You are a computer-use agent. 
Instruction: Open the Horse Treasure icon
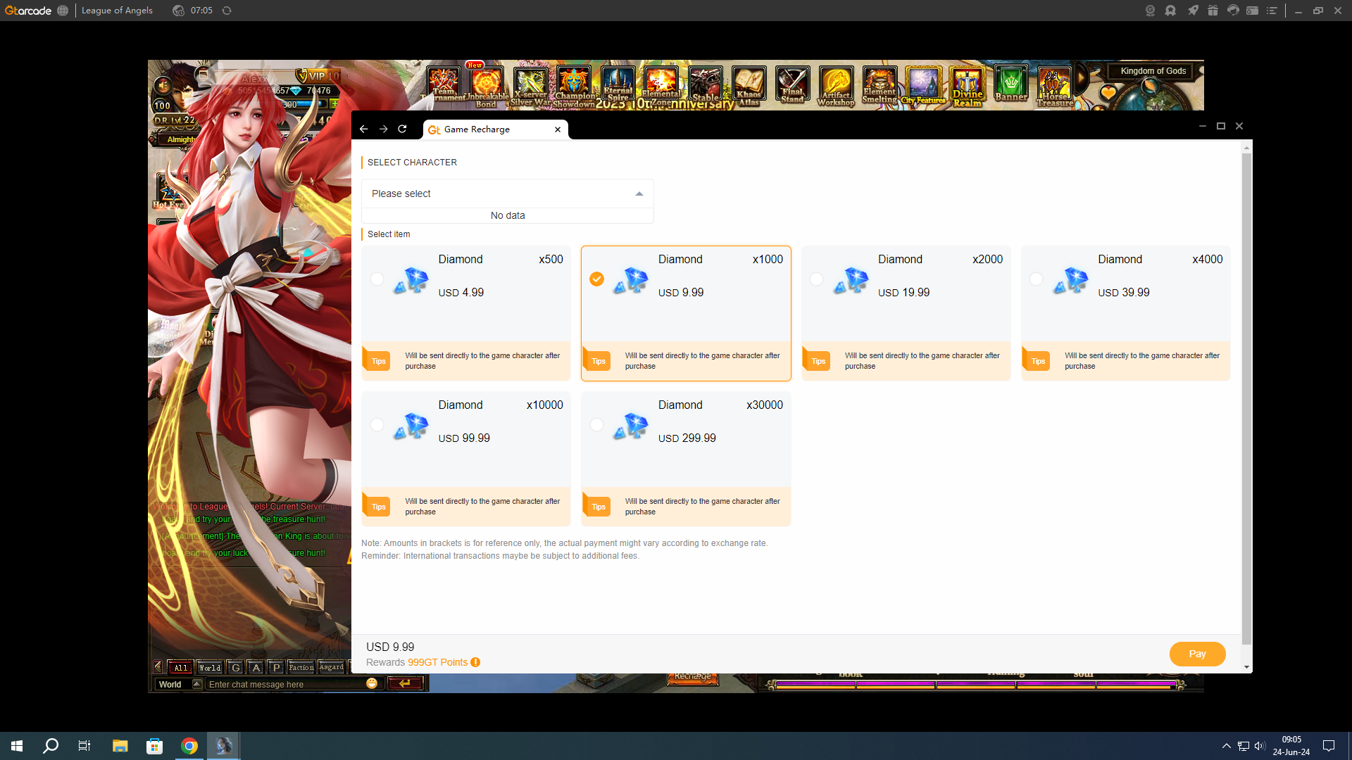[1055, 86]
